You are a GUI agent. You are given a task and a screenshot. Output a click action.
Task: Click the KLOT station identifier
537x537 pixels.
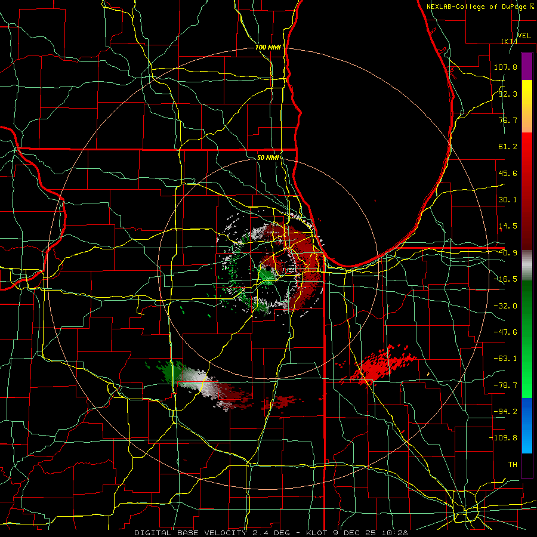pyautogui.click(x=317, y=533)
